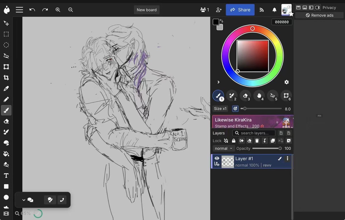Image resolution: width=345 pixels, height=220 pixels.
Task: Duplicate the current layer
Action: tap(273, 141)
